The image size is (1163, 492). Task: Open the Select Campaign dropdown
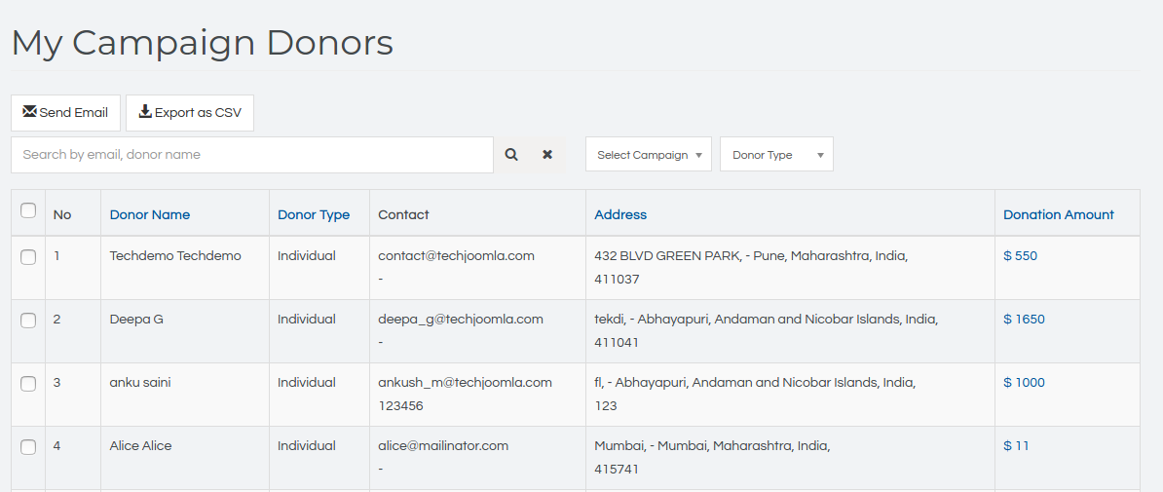[x=648, y=155]
